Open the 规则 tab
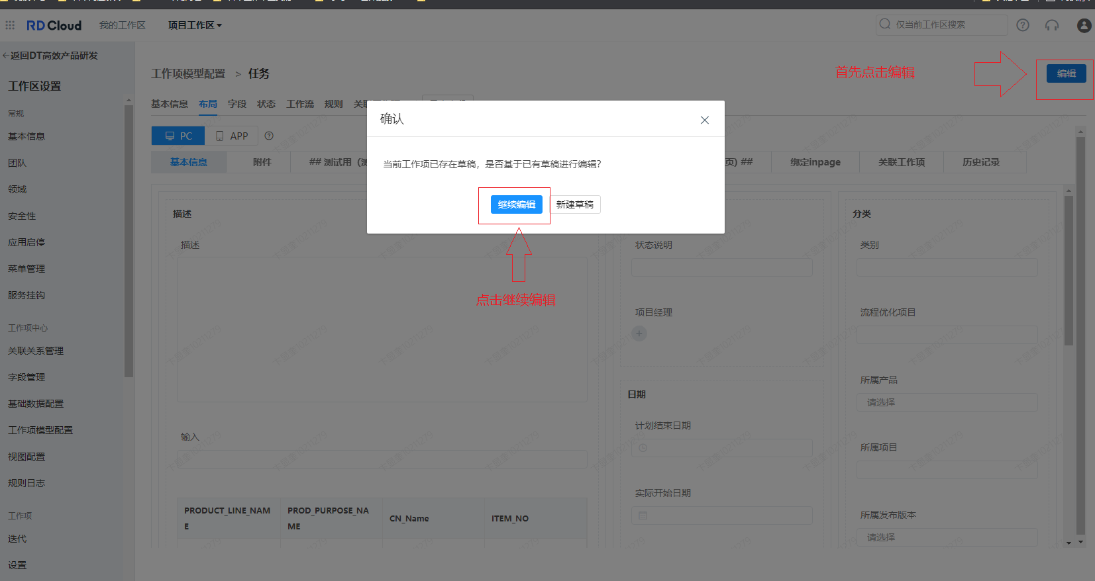Viewport: 1095px width, 581px height. click(x=334, y=104)
